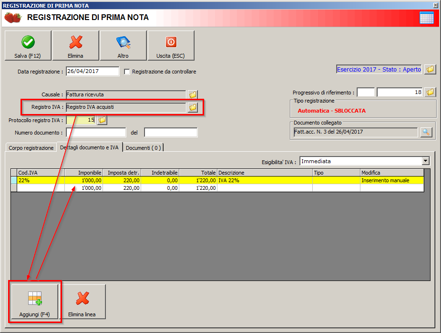The image size is (441, 333).
Task: Click the Data registrazione date field
Action: [92, 72]
